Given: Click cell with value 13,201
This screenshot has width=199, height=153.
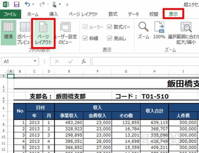Looking at the screenshot, I should 126,135.
